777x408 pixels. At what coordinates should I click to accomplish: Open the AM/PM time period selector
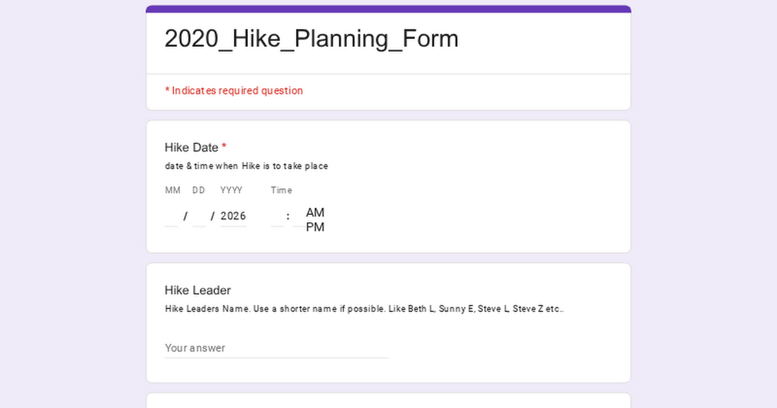click(316, 220)
